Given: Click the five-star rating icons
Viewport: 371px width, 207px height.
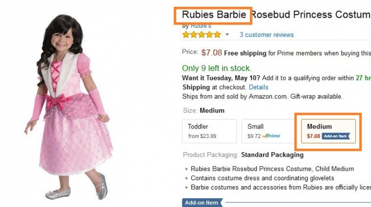Looking at the screenshot, I should tap(202, 34).
